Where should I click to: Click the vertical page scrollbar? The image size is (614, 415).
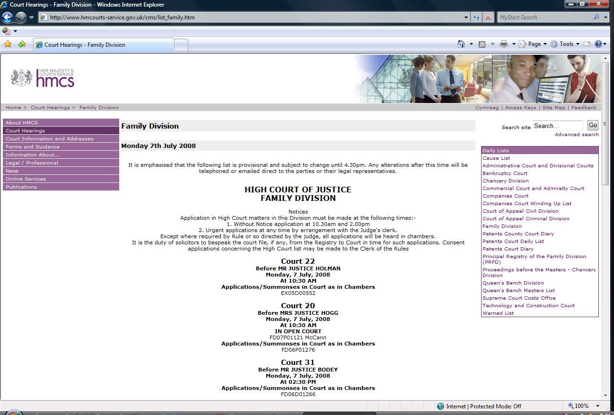click(x=605, y=124)
